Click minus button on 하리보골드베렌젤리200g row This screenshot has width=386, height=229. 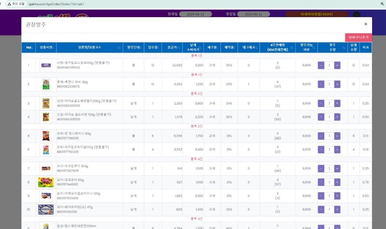pyautogui.click(x=321, y=103)
